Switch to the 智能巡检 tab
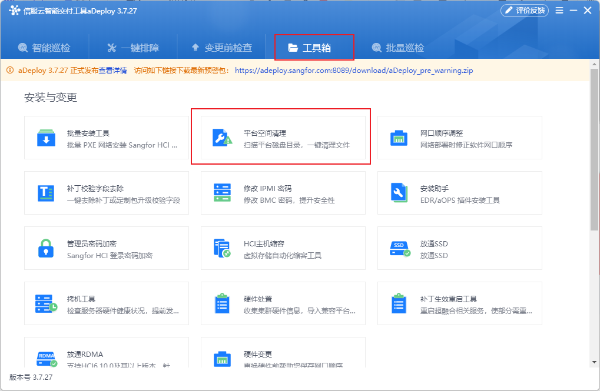Image resolution: width=600 pixels, height=391 pixels. (44, 48)
